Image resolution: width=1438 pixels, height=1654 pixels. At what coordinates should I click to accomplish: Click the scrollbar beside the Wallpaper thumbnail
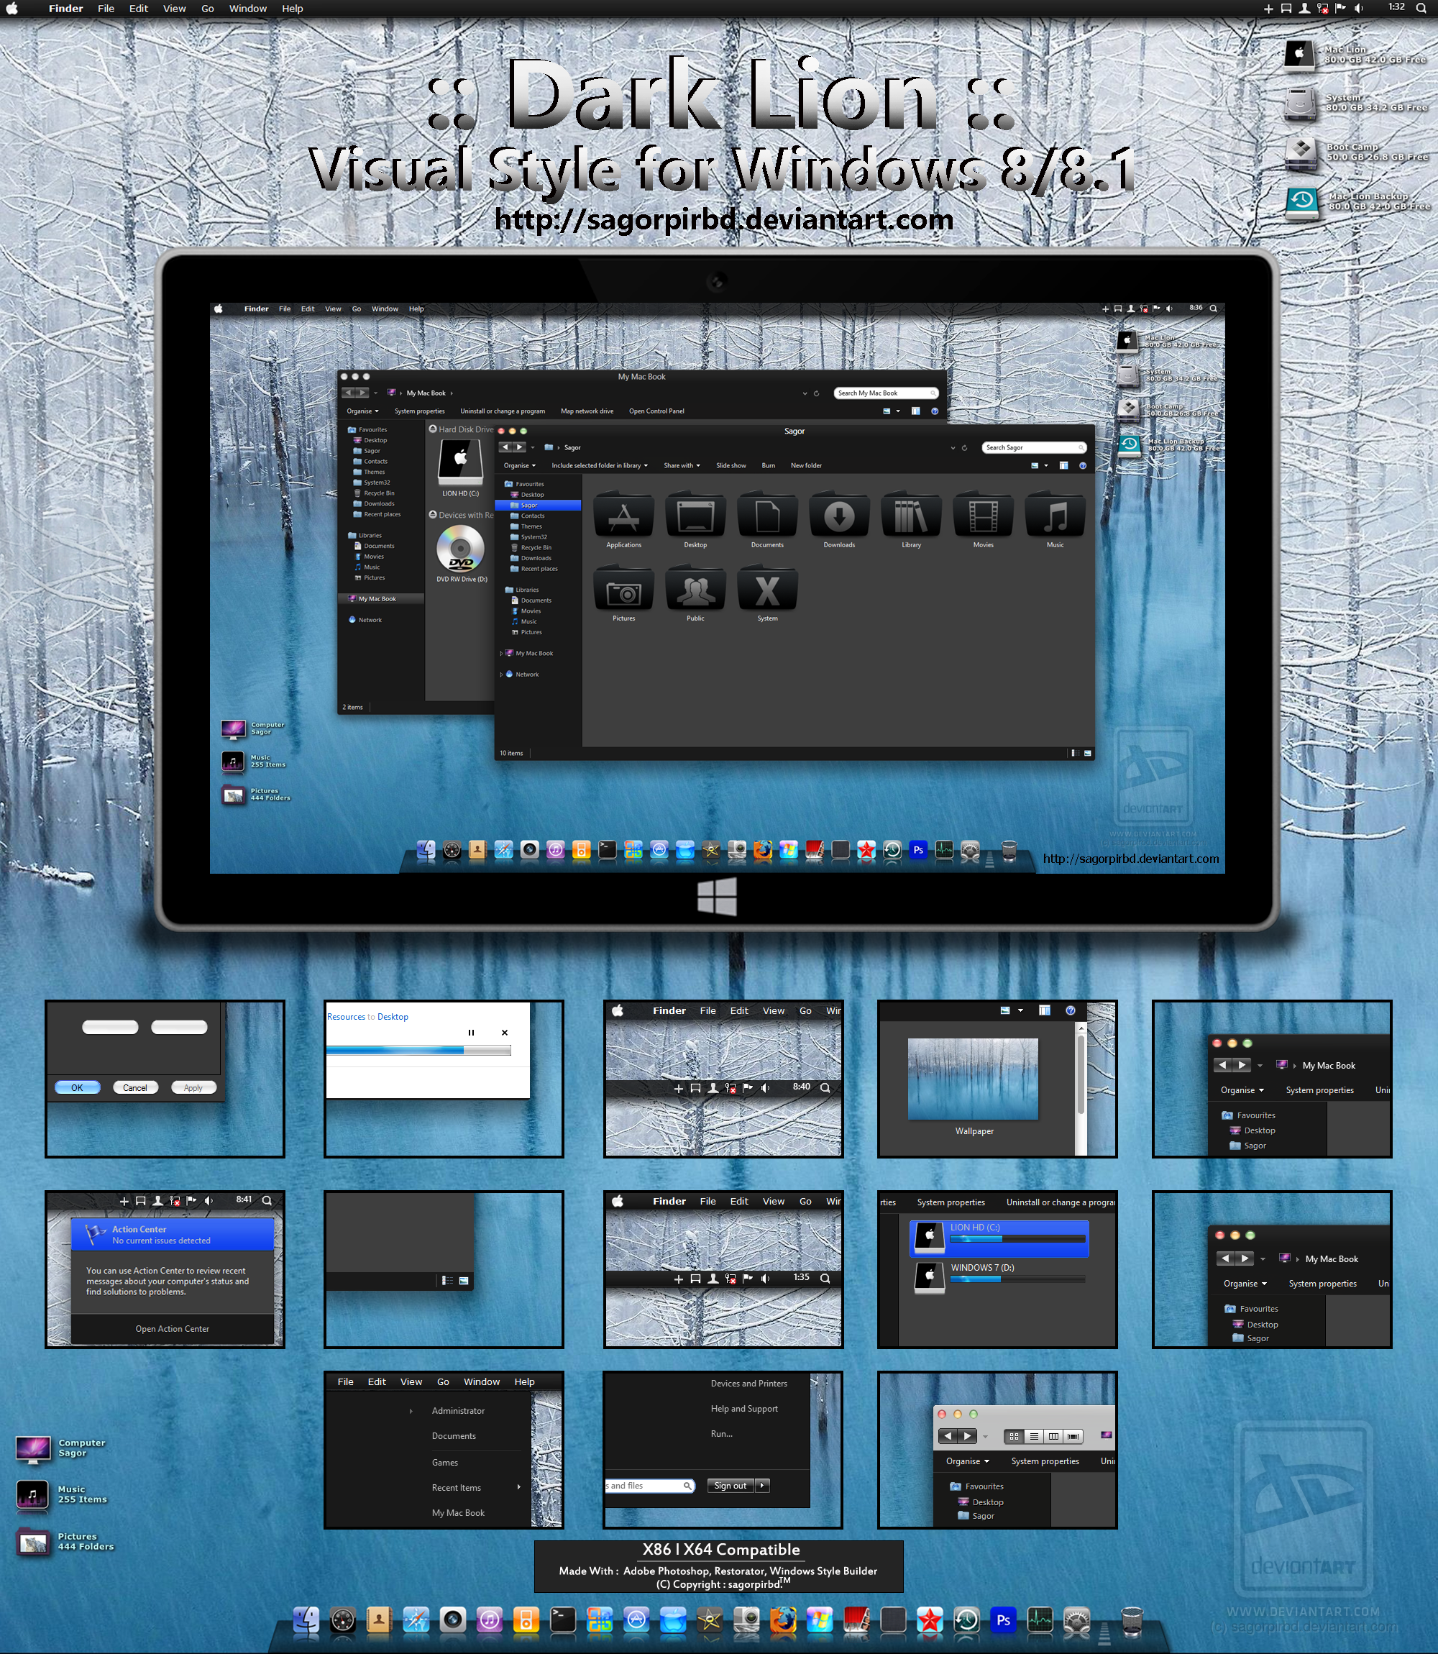pyautogui.click(x=1081, y=1089)
